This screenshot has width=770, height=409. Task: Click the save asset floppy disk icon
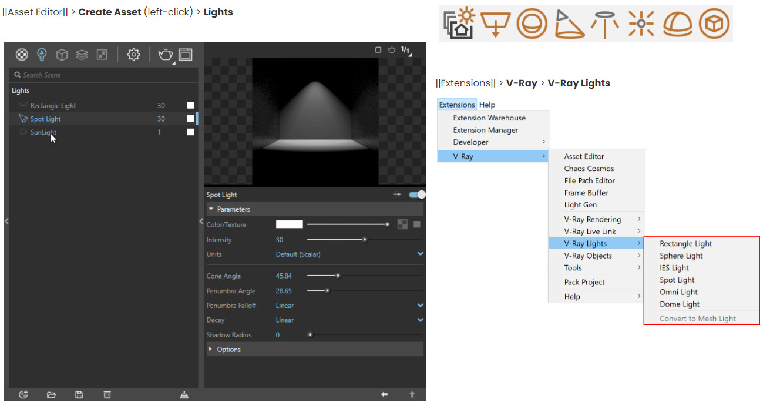tap(79, 395)
